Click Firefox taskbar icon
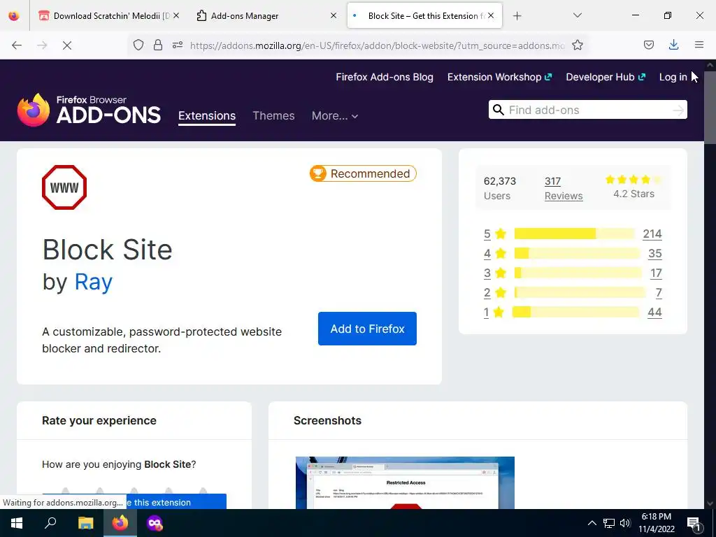The width and height of the screenshot is (716, 537). 120,523
